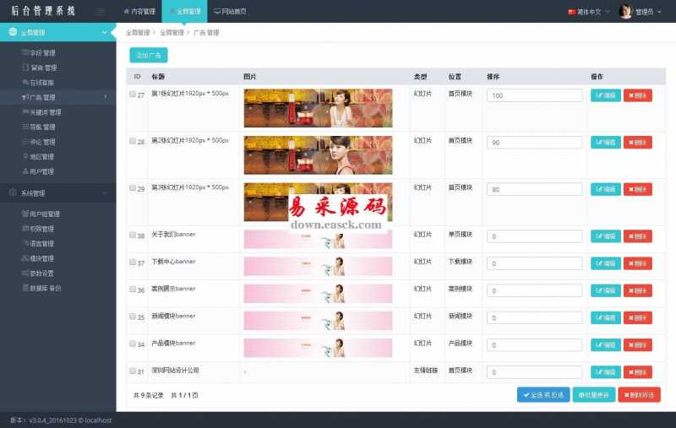
Task: Open 地区管理 in the sidebar
Action: tap(41, 157)
